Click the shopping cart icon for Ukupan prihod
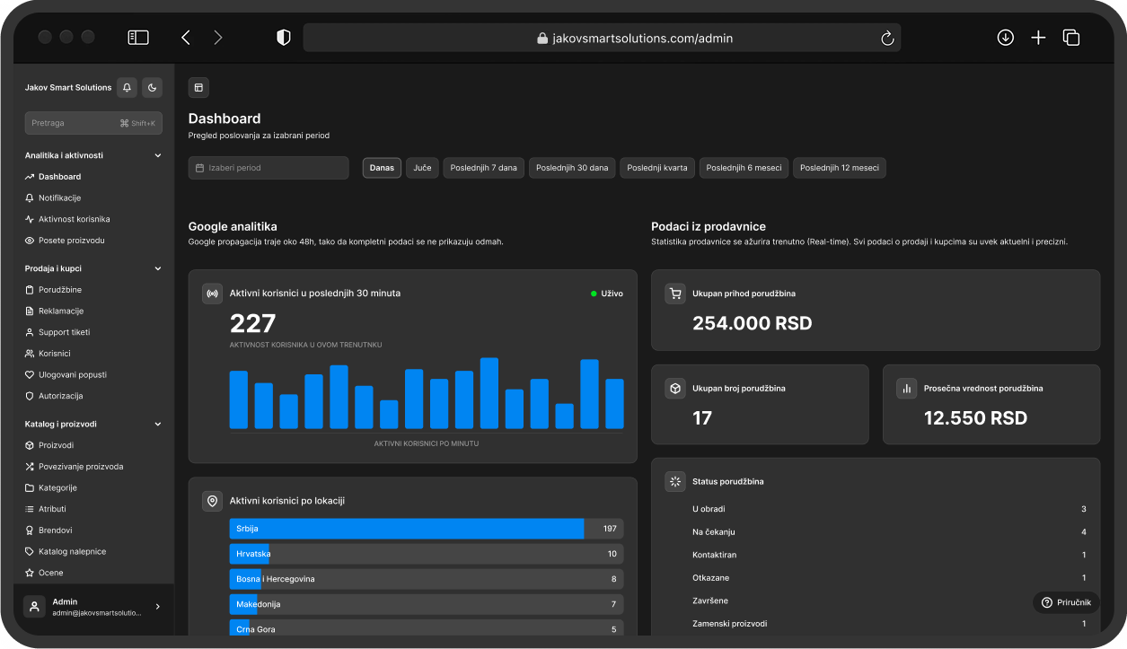The height and width of the screenshot is (649, 1127). (x=675, y=294)
